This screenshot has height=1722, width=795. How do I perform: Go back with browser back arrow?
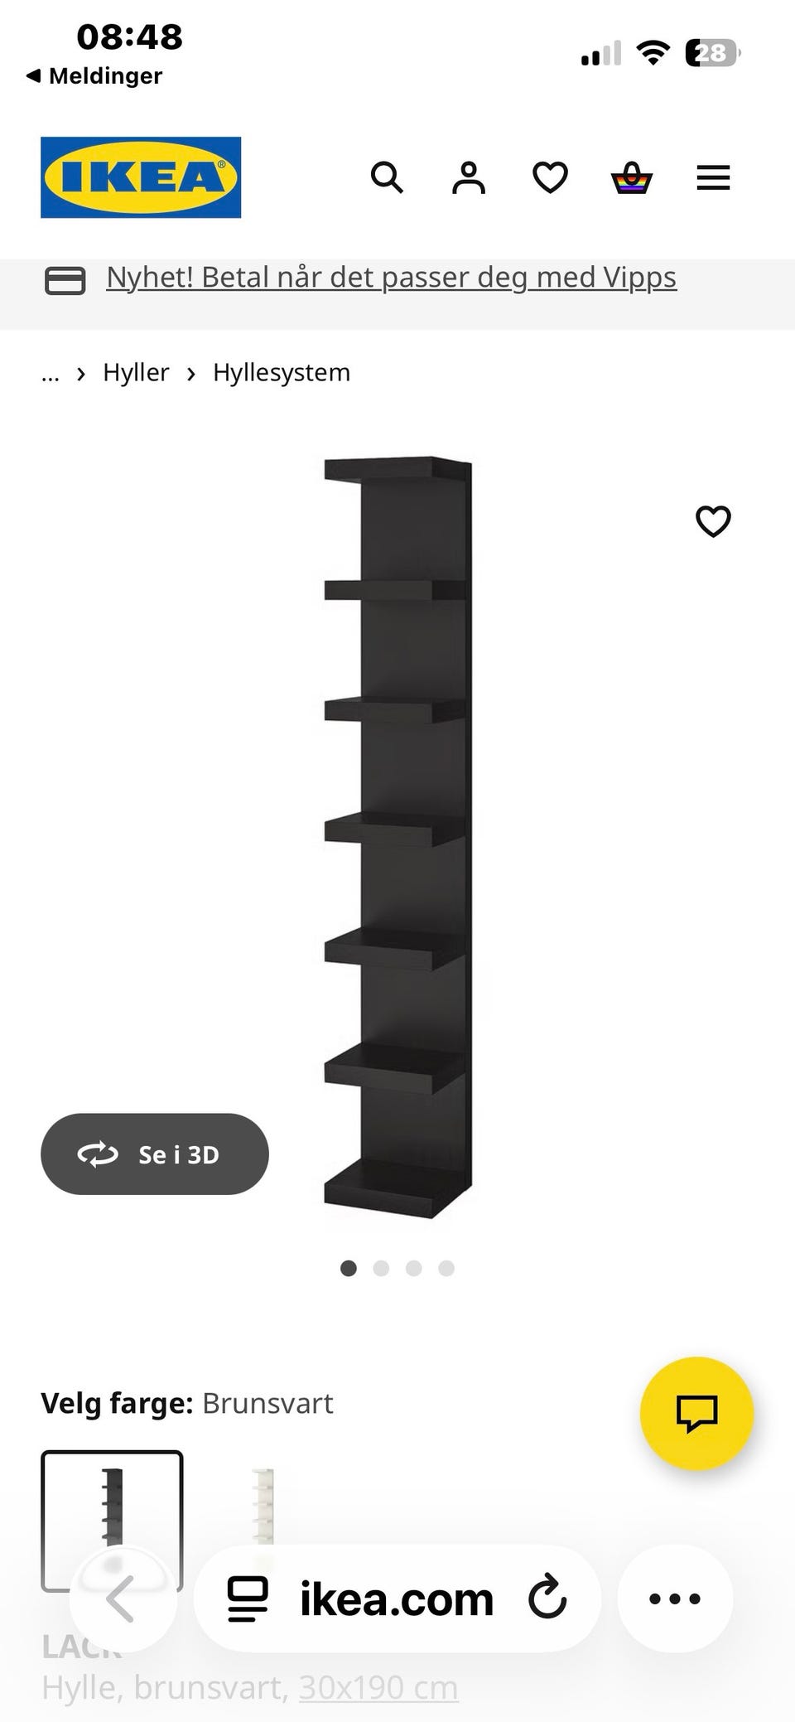[123, 1598]
